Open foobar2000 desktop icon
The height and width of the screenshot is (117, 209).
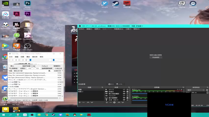coord(5,25)
